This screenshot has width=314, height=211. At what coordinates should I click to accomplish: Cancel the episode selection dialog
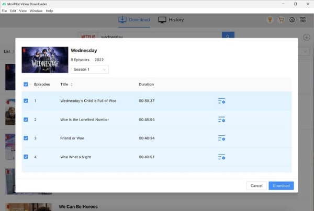click(256, 185)
